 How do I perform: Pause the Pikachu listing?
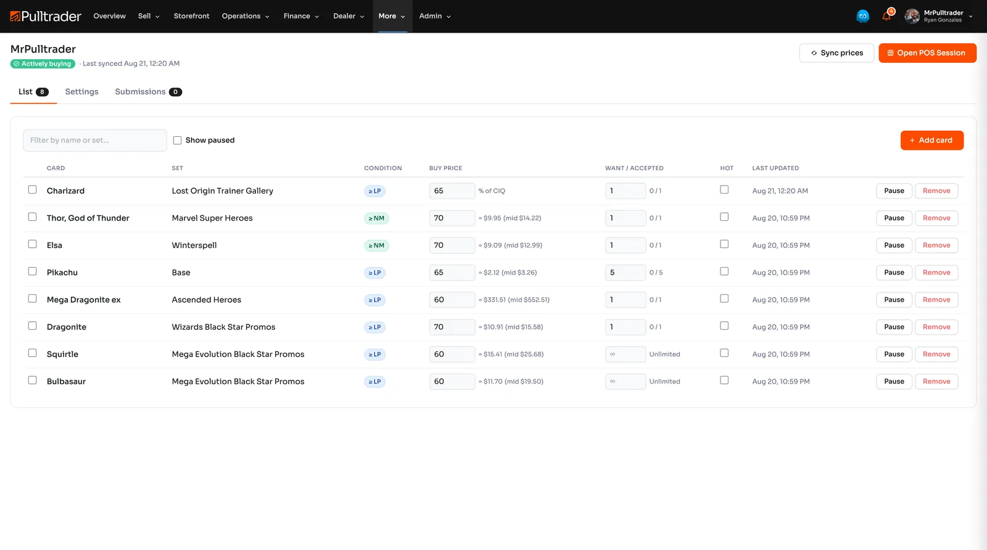894,273
